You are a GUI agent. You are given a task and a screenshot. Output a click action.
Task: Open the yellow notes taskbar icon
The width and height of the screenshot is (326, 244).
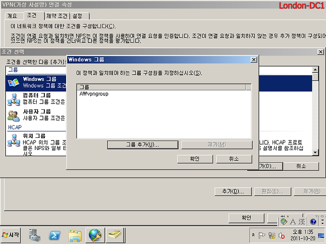tap(115, 235)
